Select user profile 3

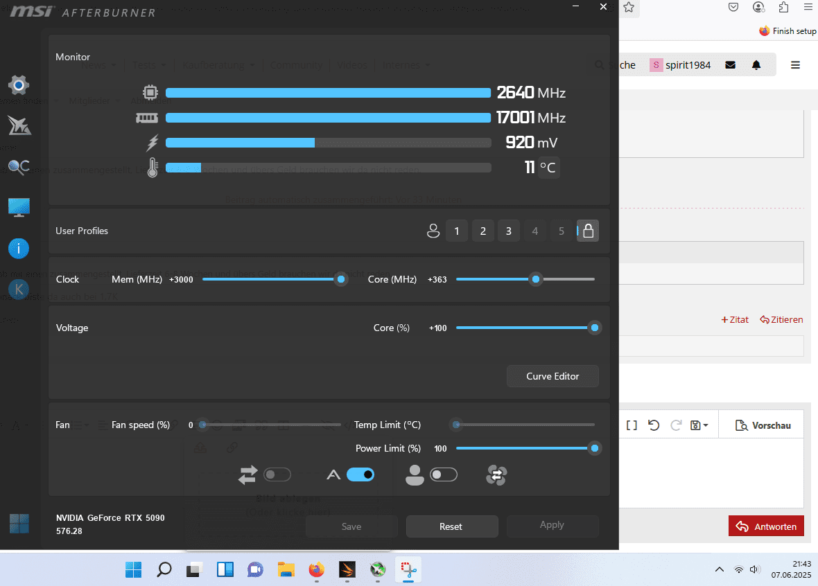pyautogui.click(x=509, y=231)
